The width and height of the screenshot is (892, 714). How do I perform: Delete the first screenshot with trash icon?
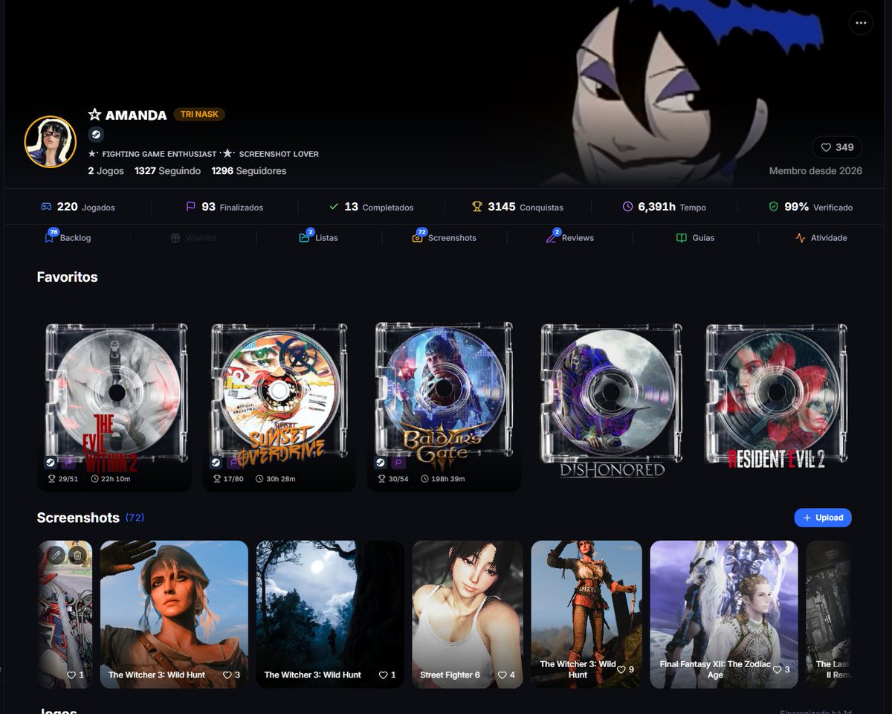77,555
